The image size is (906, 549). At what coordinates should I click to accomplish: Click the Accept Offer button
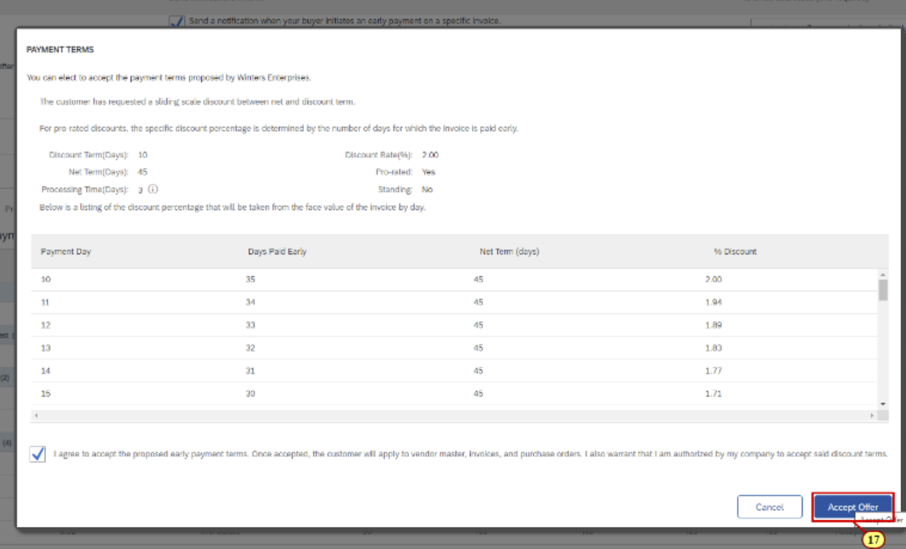(853, 507)
